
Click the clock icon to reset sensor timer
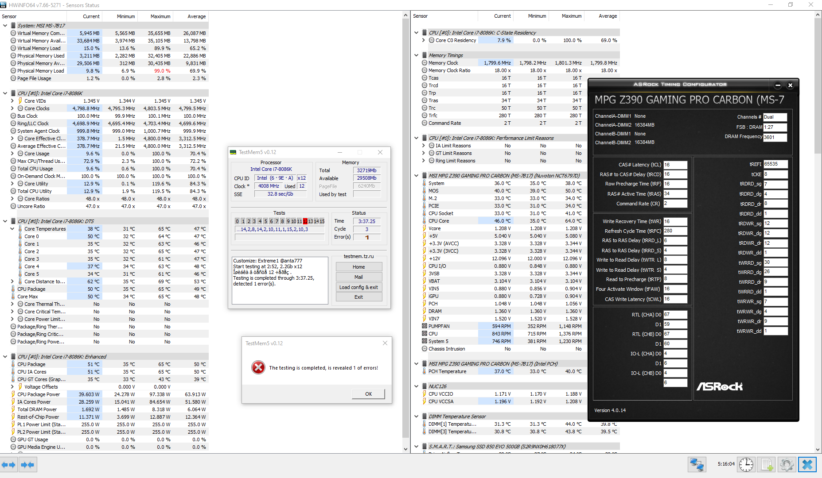[746, 465]
